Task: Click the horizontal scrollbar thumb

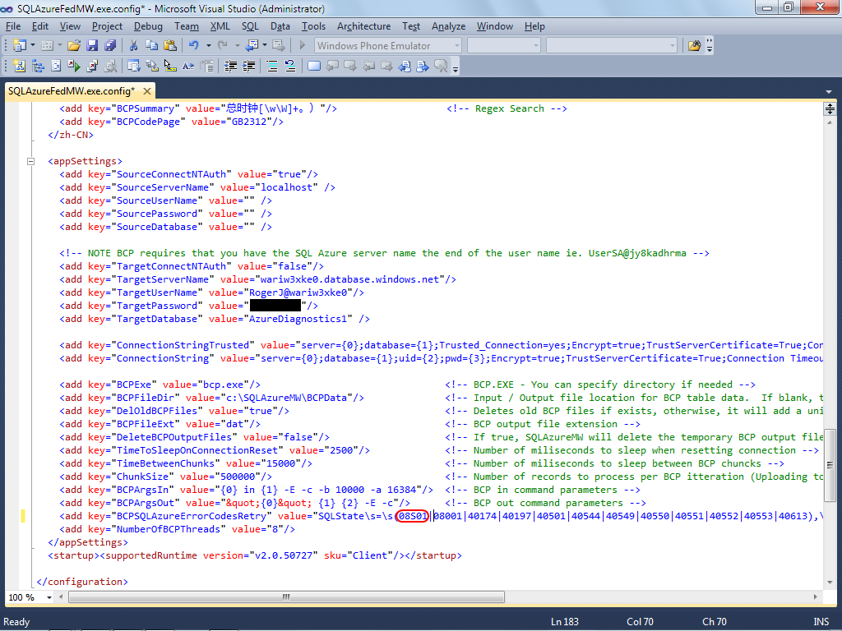Action: (286, 596)
